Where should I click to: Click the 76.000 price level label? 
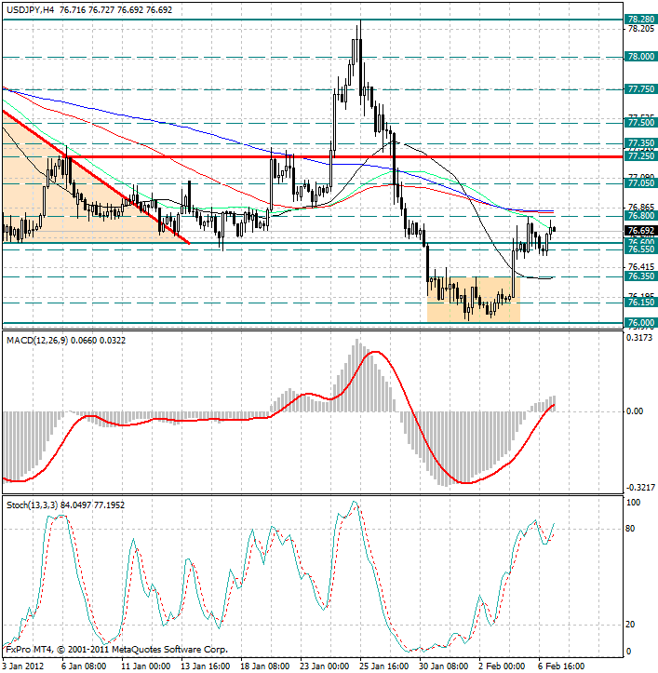coord(641,323)
